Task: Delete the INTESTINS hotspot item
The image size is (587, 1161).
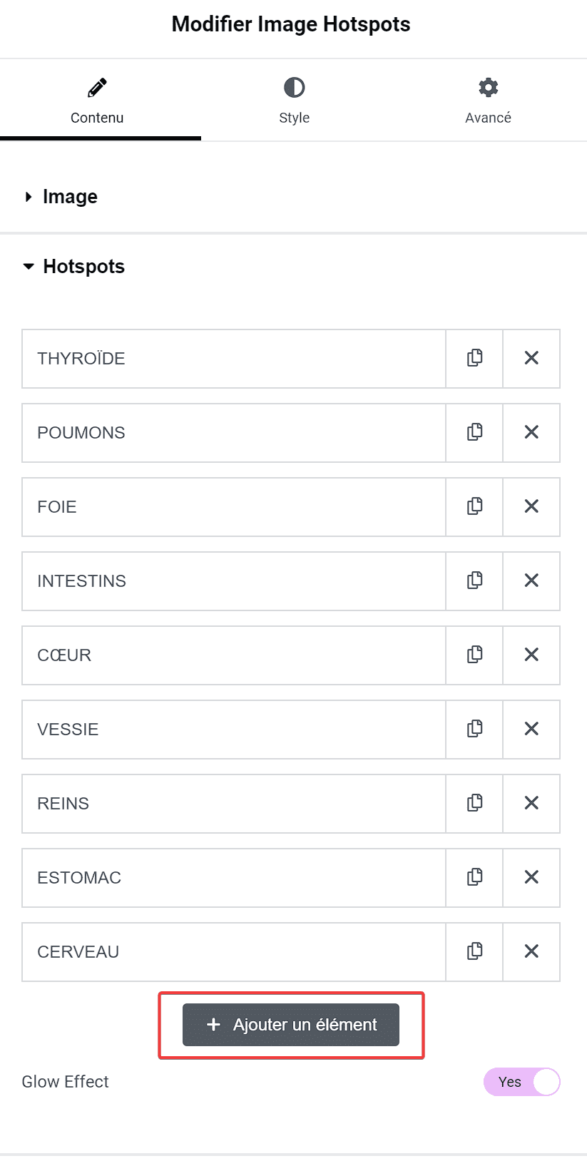Action: tap(531, 580)
